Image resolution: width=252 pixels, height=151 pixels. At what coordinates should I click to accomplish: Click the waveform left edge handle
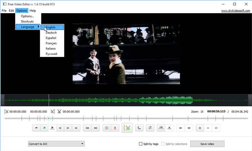pyautogui.click(x=2, y=100)
